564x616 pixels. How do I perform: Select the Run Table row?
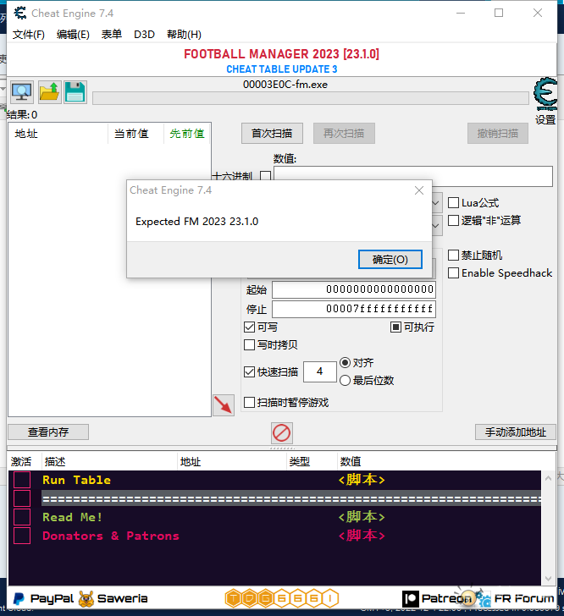(x=275, y=480)
